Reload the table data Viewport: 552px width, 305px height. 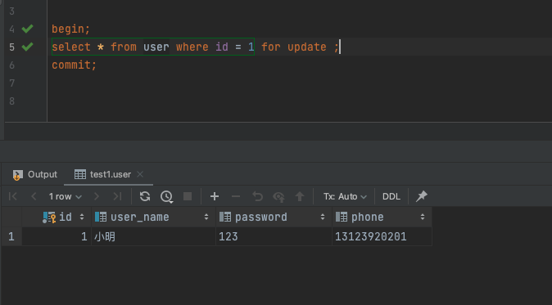[x=145, y=196]
